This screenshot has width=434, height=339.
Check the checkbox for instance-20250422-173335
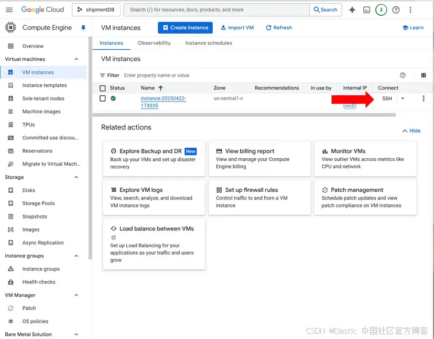click(x=102, y=98)
